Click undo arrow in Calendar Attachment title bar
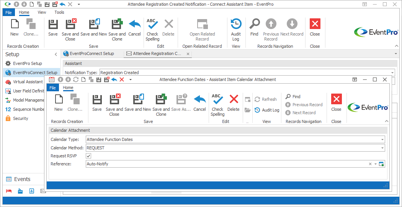The image size is (402, 207). (x=114, y=79)
